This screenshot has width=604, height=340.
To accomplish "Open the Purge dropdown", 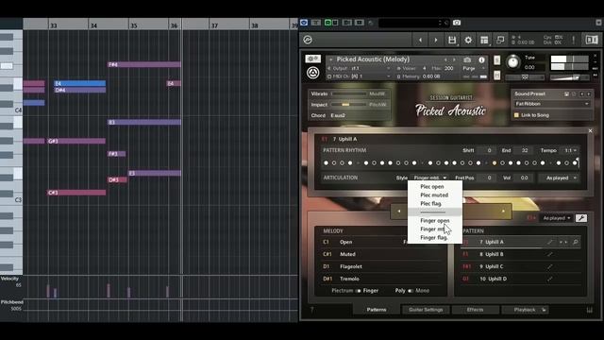I will (x=473, y=68).
